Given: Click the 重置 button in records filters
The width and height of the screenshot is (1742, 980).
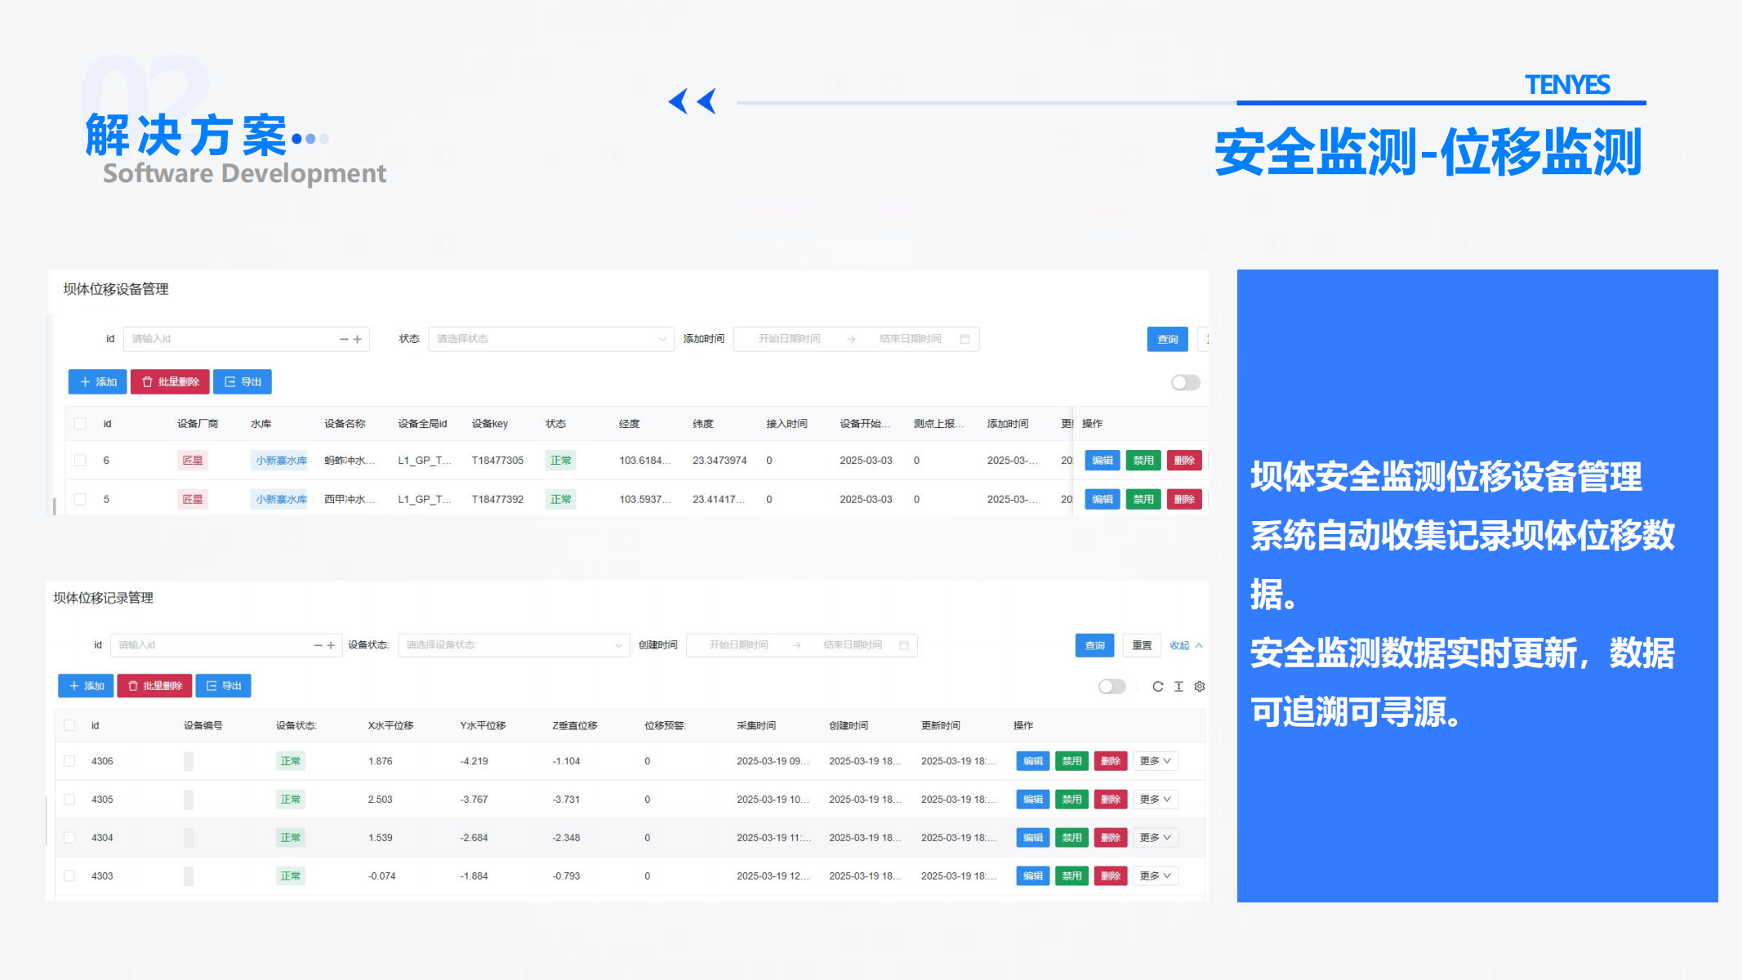Looking at the screenshot, I should coord(1142,645).
